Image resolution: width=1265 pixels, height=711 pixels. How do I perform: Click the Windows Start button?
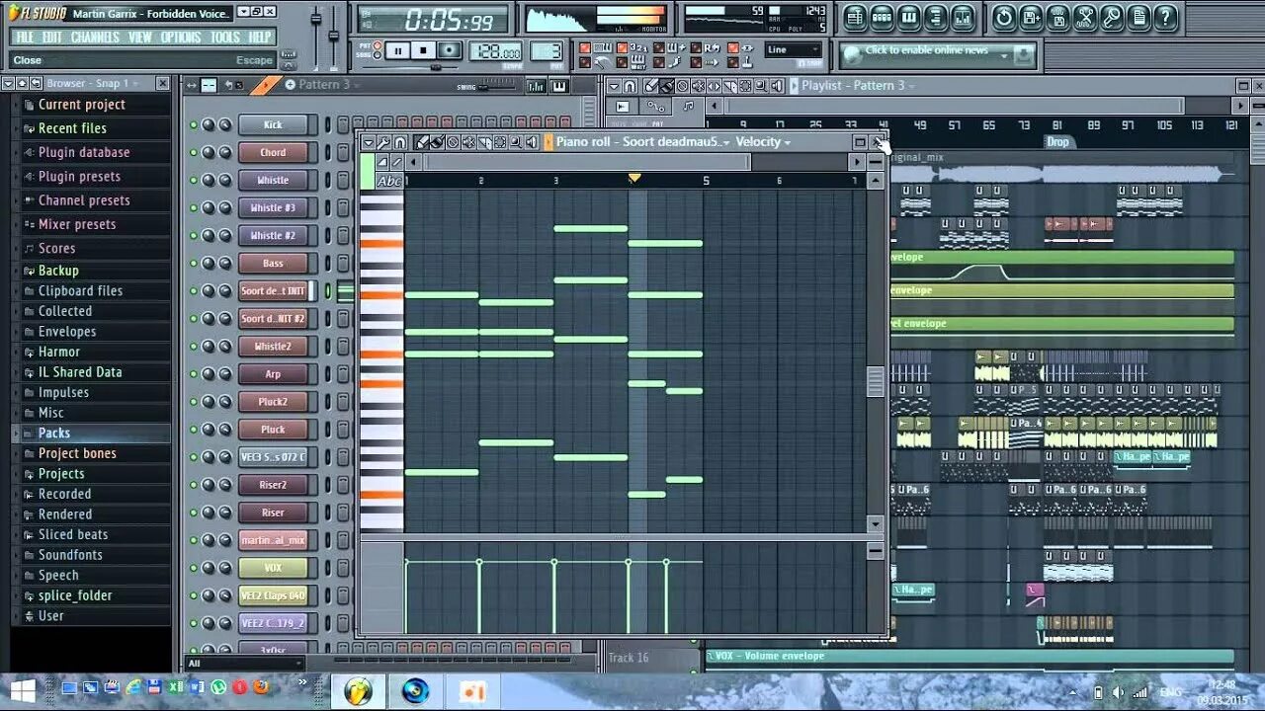pos(22,689)
